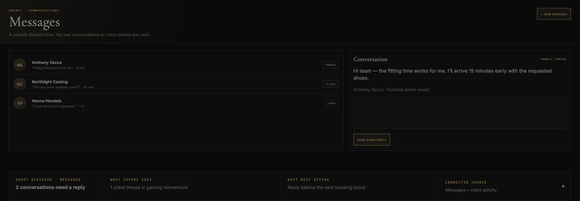The image size is (580, 201).
Task: Click "Messages + client activity" source text
Action: tap(471, 190)
